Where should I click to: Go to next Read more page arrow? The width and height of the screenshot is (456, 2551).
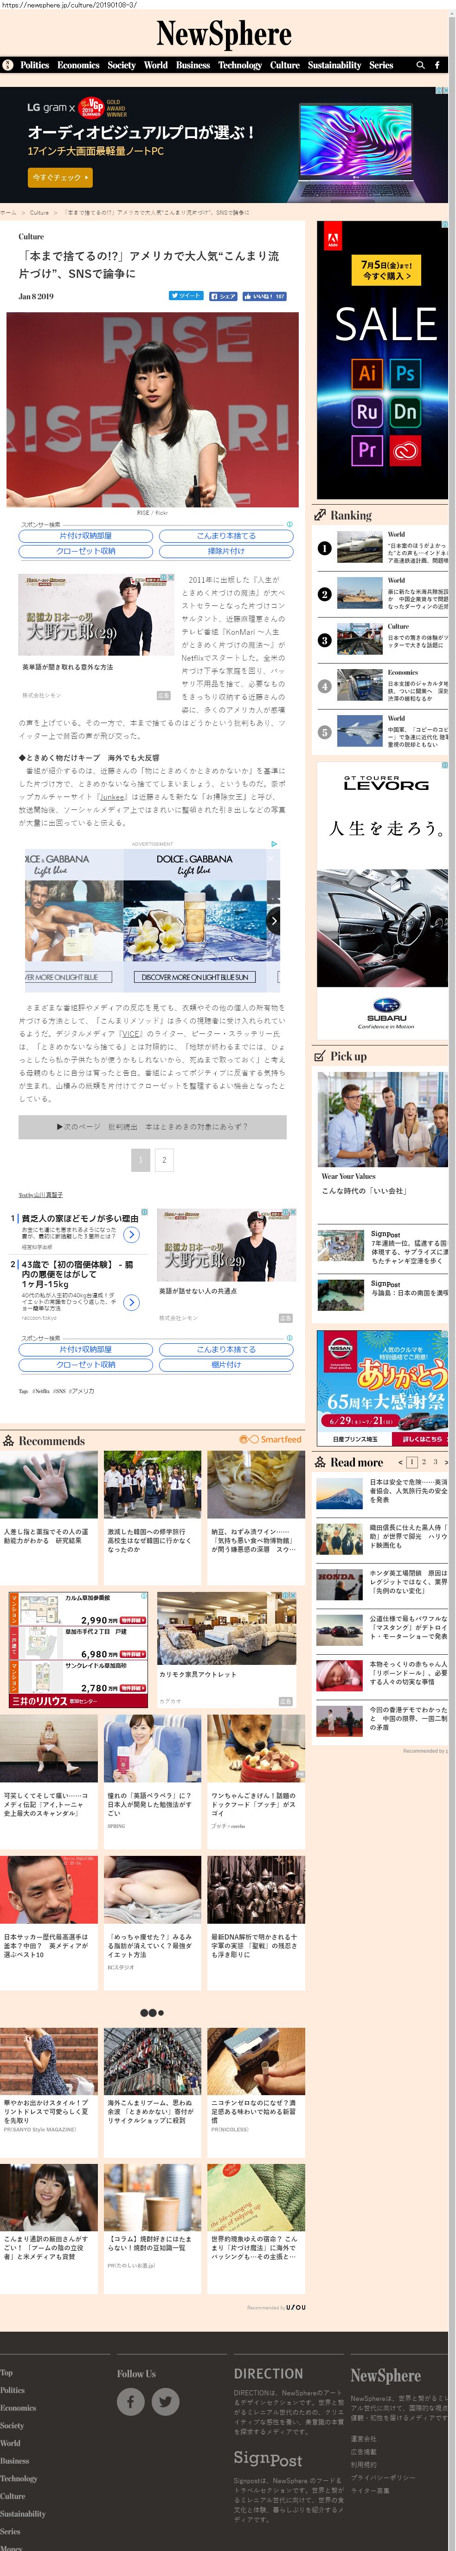446,1462
